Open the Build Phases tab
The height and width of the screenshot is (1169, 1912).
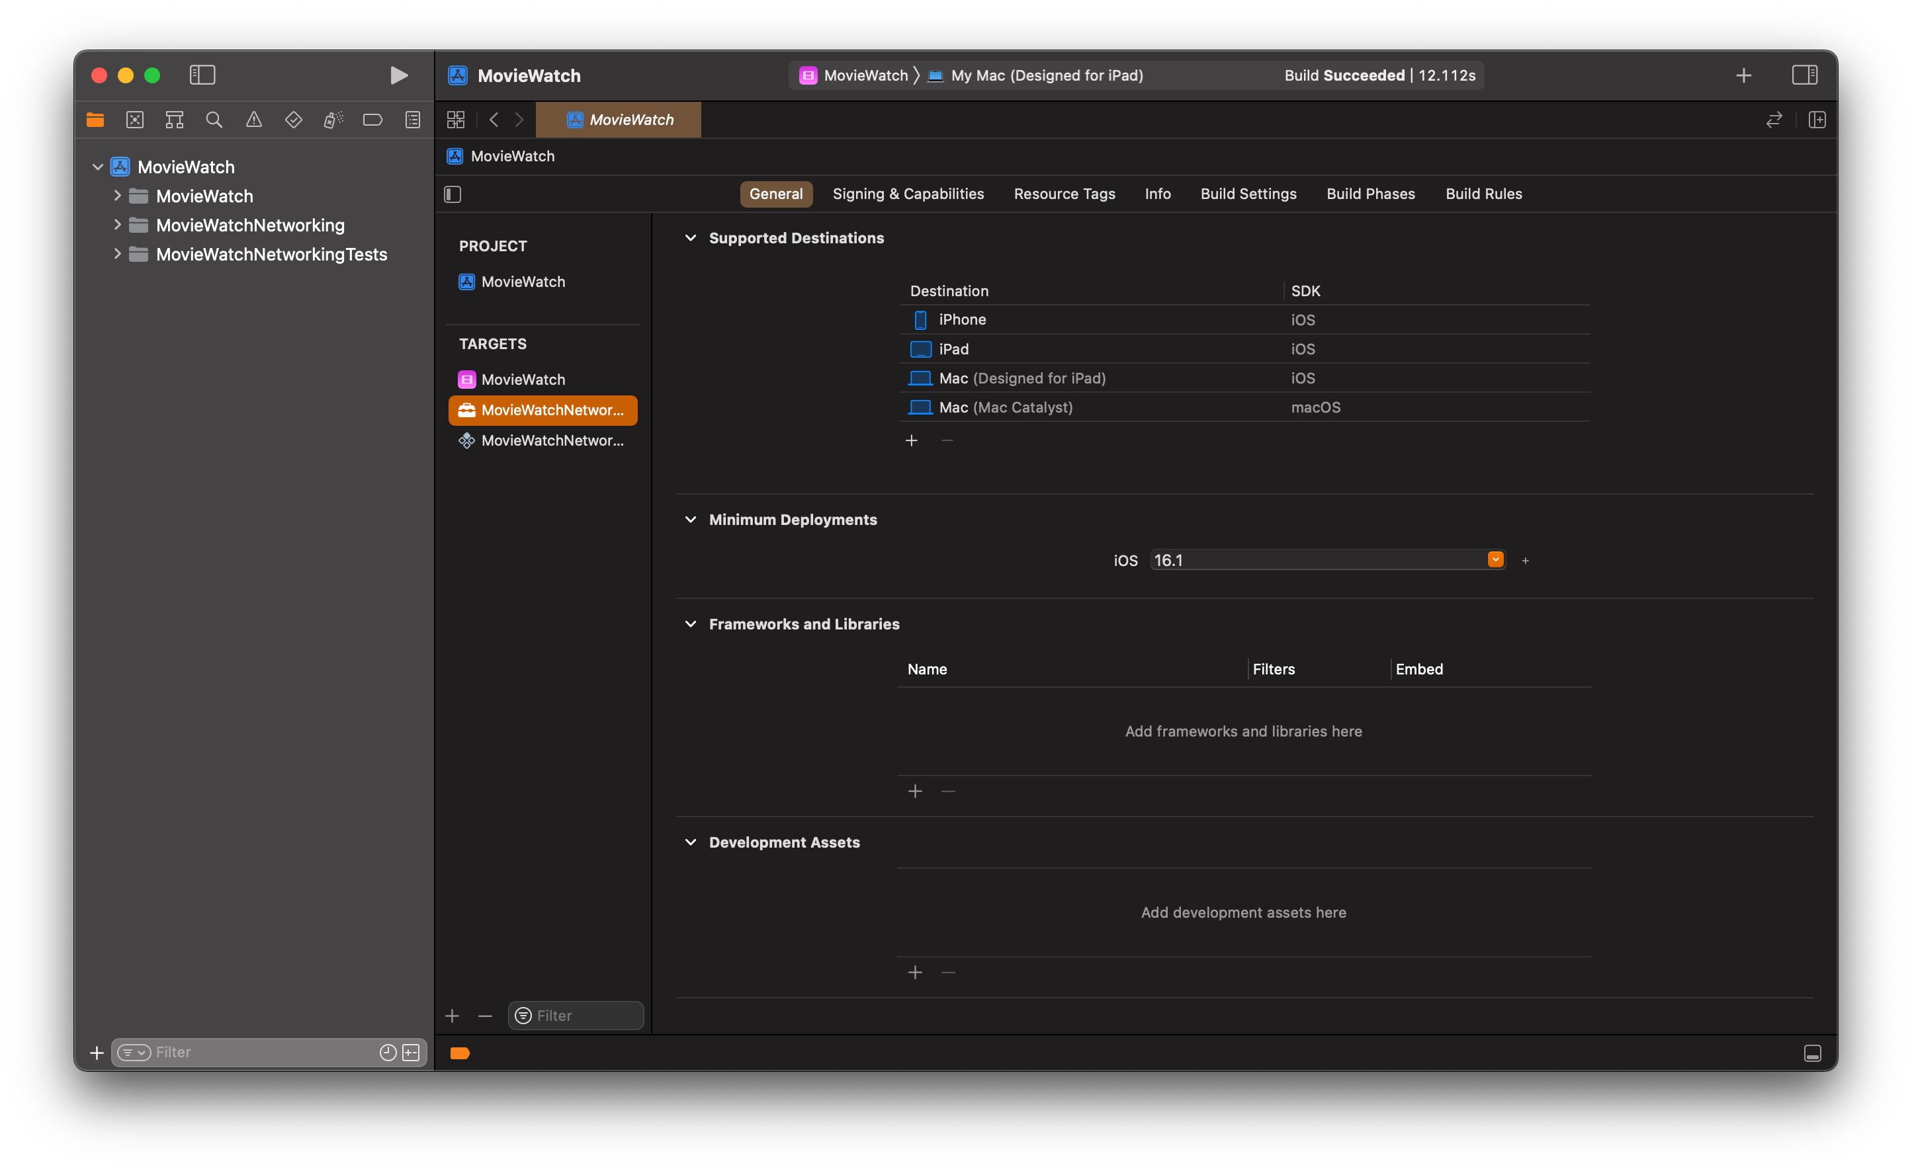[x=1370, y=194]
